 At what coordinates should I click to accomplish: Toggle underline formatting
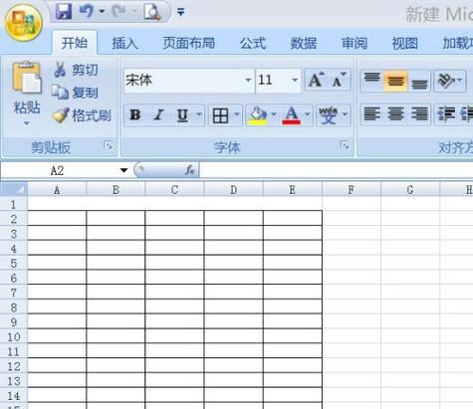(182, 115)
